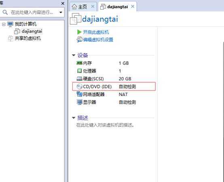Screen dimensions: 224x182
Task: Click the edit settings icon
Action: tap(79, 40)
